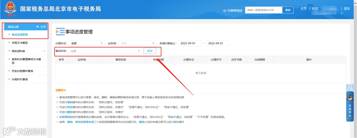Screen dimensions: 357x138
Task: Click the 事项进度管理 heading icon
Action: point(60,32)
